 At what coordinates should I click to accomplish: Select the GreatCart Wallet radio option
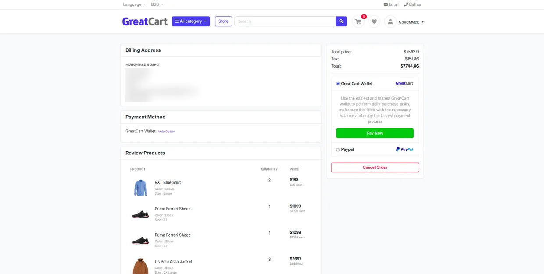click(x=338, y=84)
